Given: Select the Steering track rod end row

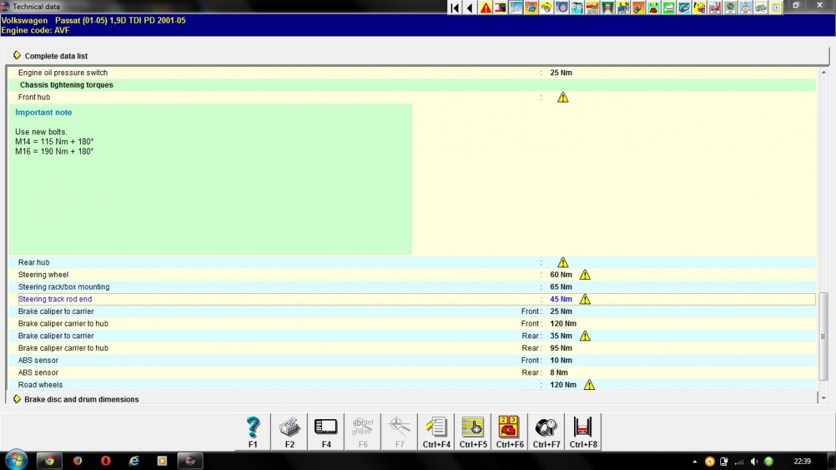Looking at the screenshot, I should (x=55, y=299).
